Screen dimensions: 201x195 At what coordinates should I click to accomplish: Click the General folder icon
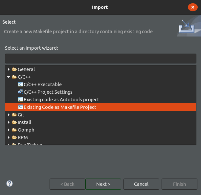(14, 69)
